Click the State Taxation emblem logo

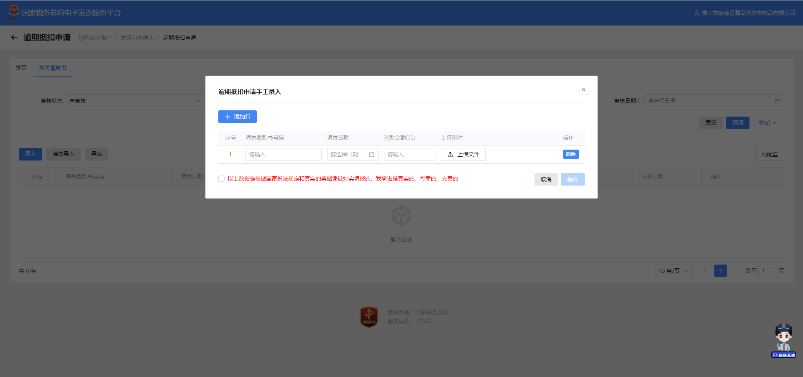point(14,12)
